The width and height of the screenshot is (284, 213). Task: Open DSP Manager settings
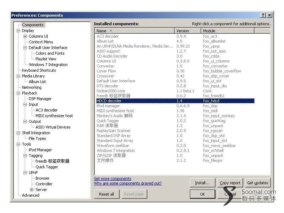coord(40,99)
